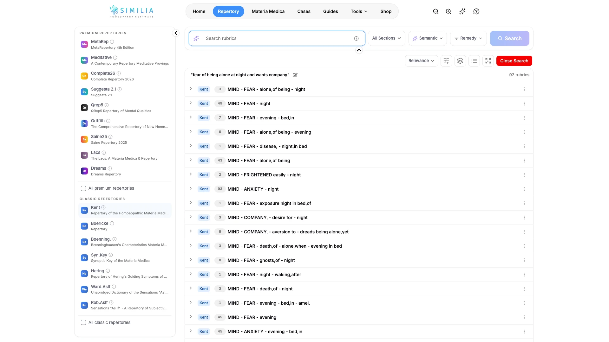
Task: Select the Saine25 repertory
Action: point(125,139)
